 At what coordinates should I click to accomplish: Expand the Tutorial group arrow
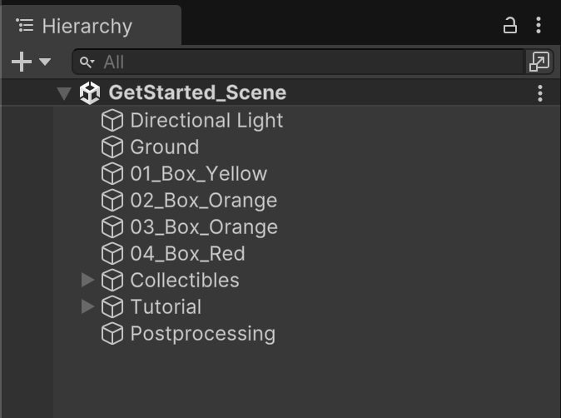[x=87, y=306]
